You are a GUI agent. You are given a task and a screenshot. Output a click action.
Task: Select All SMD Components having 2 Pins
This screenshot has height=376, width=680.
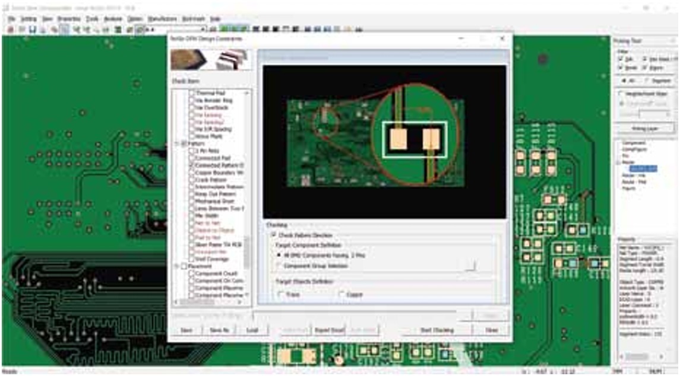point(280,254)
